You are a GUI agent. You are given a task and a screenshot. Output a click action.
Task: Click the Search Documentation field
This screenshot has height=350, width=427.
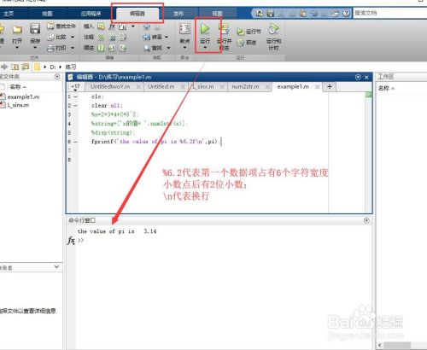coord(390,13)
